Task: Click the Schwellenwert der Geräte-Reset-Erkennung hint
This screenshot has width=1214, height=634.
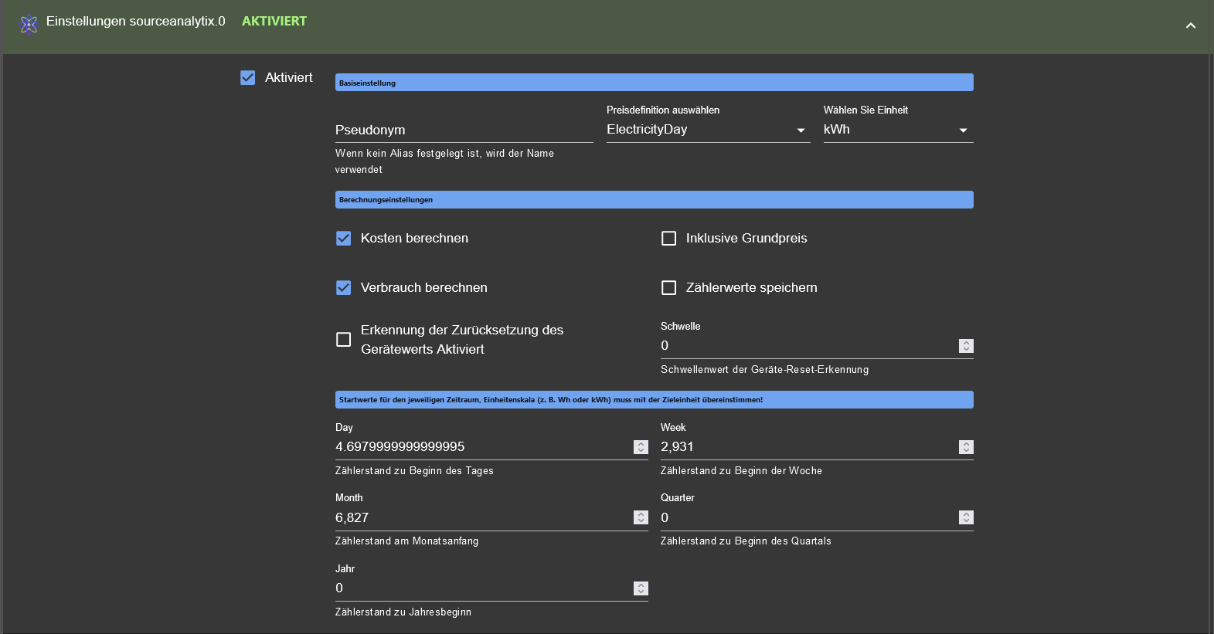Action: point(764,370)
